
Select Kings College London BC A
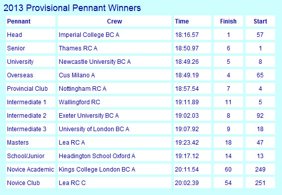pos(115,169)
